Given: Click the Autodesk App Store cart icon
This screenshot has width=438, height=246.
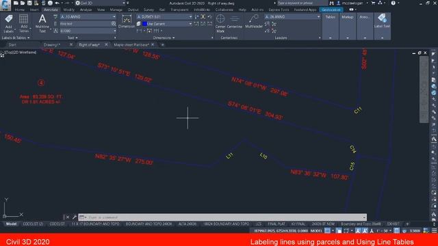Looking at the screenshot, I should pos(373,3).
